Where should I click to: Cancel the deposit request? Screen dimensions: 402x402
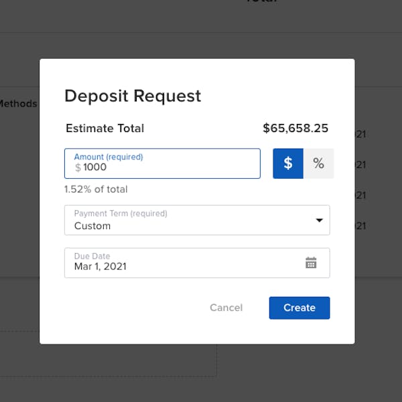[x=226, y=308]
